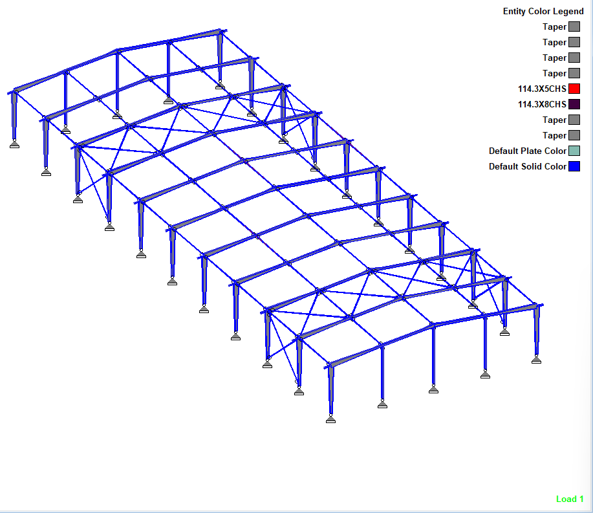The image size is (593, 513).
Task: Select the dark purple 114.3X8CHS swatch
Action: pos(574,104)
